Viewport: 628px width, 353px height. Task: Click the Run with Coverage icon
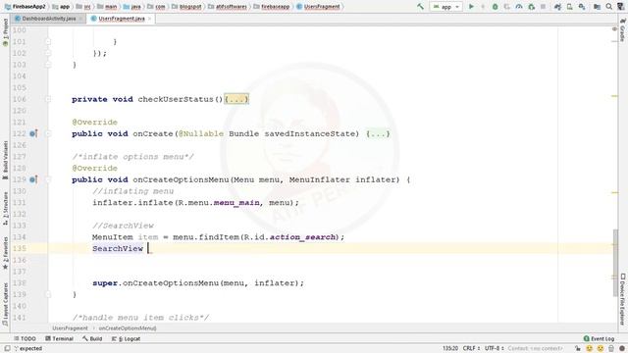[x=507, y=7]
